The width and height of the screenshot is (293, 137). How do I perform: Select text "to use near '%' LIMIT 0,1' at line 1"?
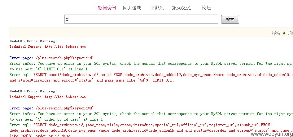pyautogui.click(x=48, y=69)
